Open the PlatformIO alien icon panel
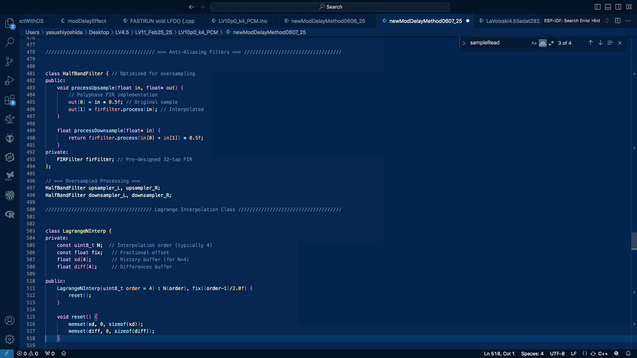Viewport: 637px width, 358px height. pos(10,138)
